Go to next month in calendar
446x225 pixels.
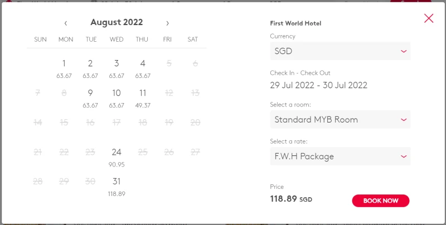tap(167, 23)
